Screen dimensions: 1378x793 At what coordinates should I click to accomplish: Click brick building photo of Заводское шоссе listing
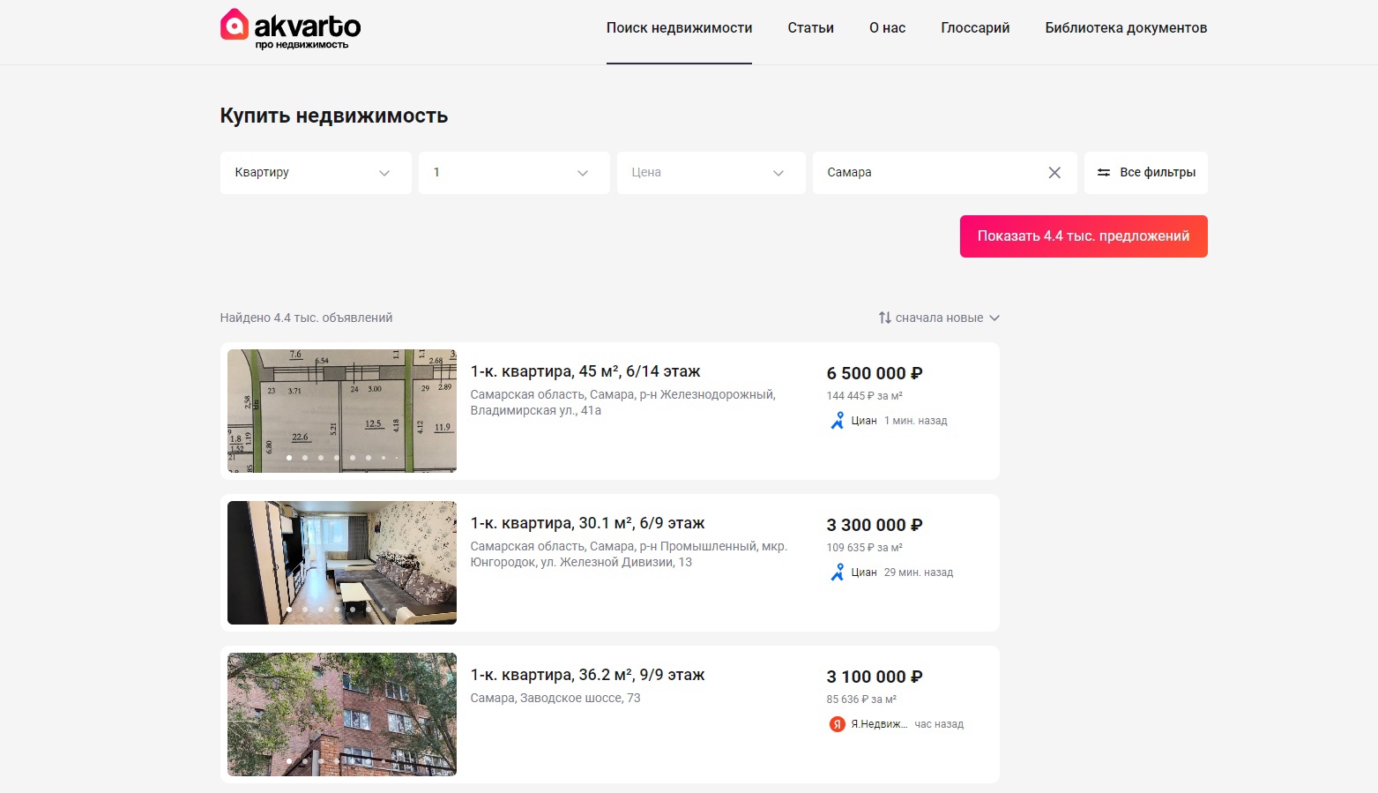click(342, 714)
